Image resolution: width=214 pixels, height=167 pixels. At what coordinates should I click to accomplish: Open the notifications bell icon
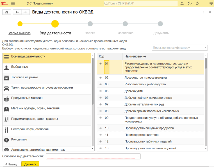point(182,4)
